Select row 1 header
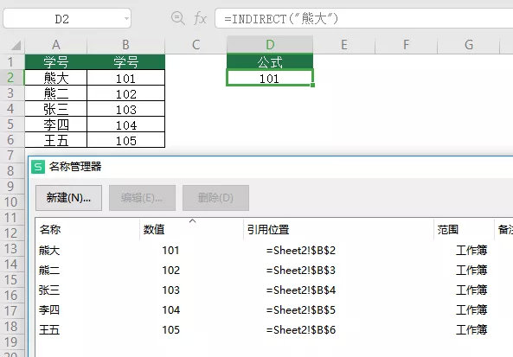 [x=12, y=61]
